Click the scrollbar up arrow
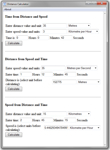110x150 pixels. tap(105, 14)
